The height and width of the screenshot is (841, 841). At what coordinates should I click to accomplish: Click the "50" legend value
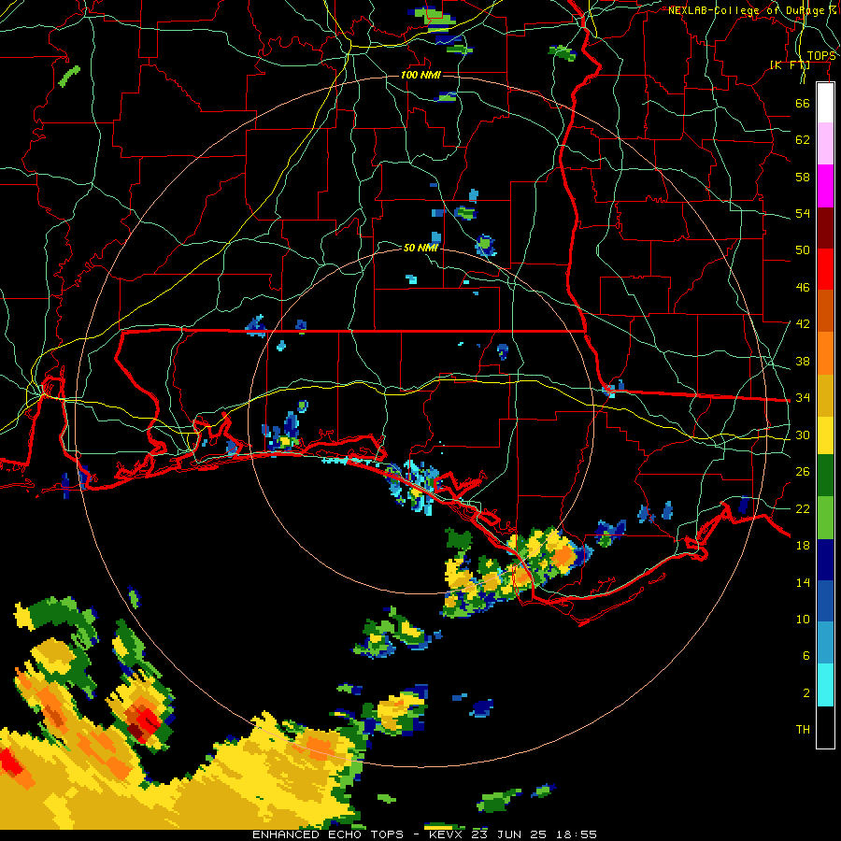coord(803,249)
